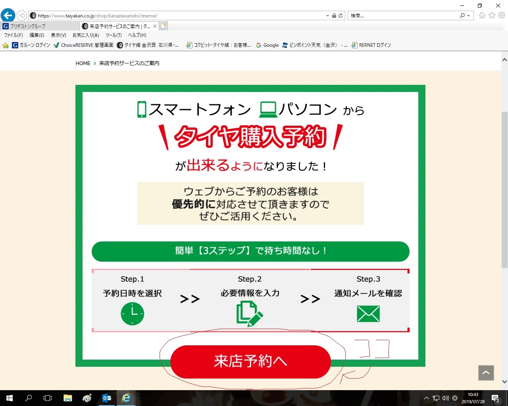The image size is (508, 406).
Task: Close the 来店予約サービスのご案内 tab
Action: coord(155,26)
